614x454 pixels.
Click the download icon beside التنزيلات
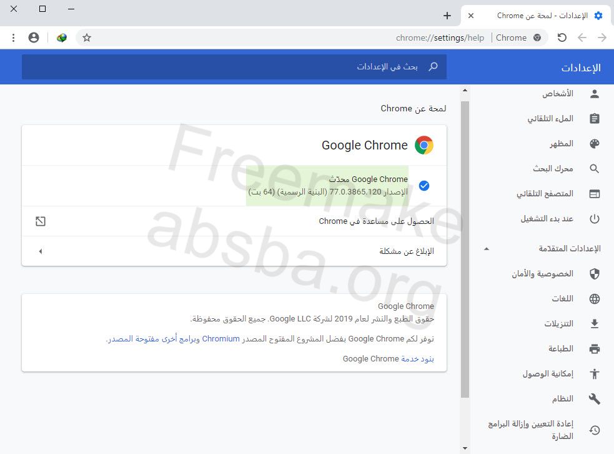pyautogui.click(x=595, y=323)
